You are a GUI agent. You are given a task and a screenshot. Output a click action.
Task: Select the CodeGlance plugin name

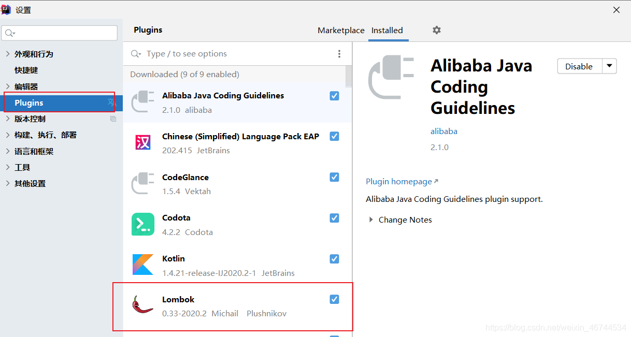(185, 177)
